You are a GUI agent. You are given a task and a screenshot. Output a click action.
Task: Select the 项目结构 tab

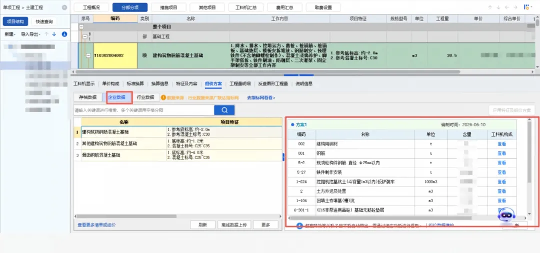point(15,21)
